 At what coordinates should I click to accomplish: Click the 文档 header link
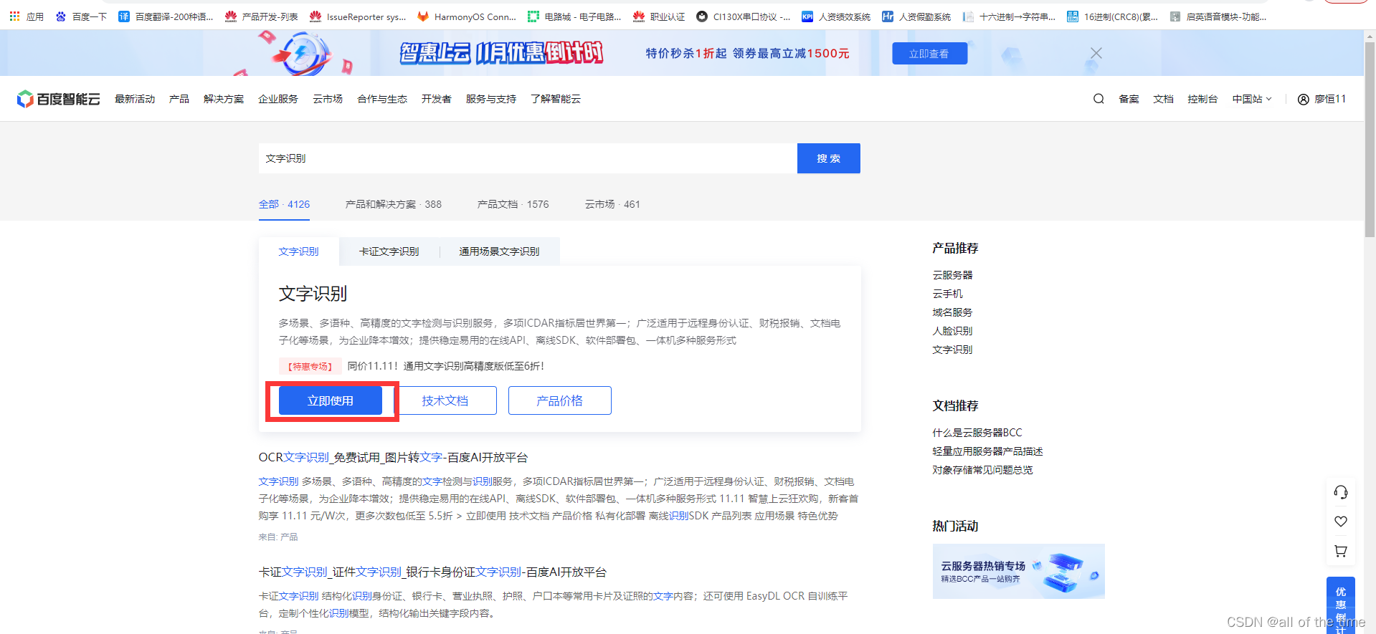click(x=1163, y=99)
